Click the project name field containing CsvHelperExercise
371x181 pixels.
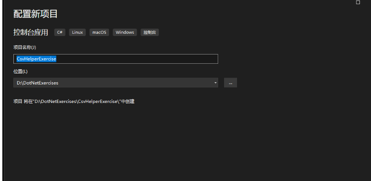(116, 59)
